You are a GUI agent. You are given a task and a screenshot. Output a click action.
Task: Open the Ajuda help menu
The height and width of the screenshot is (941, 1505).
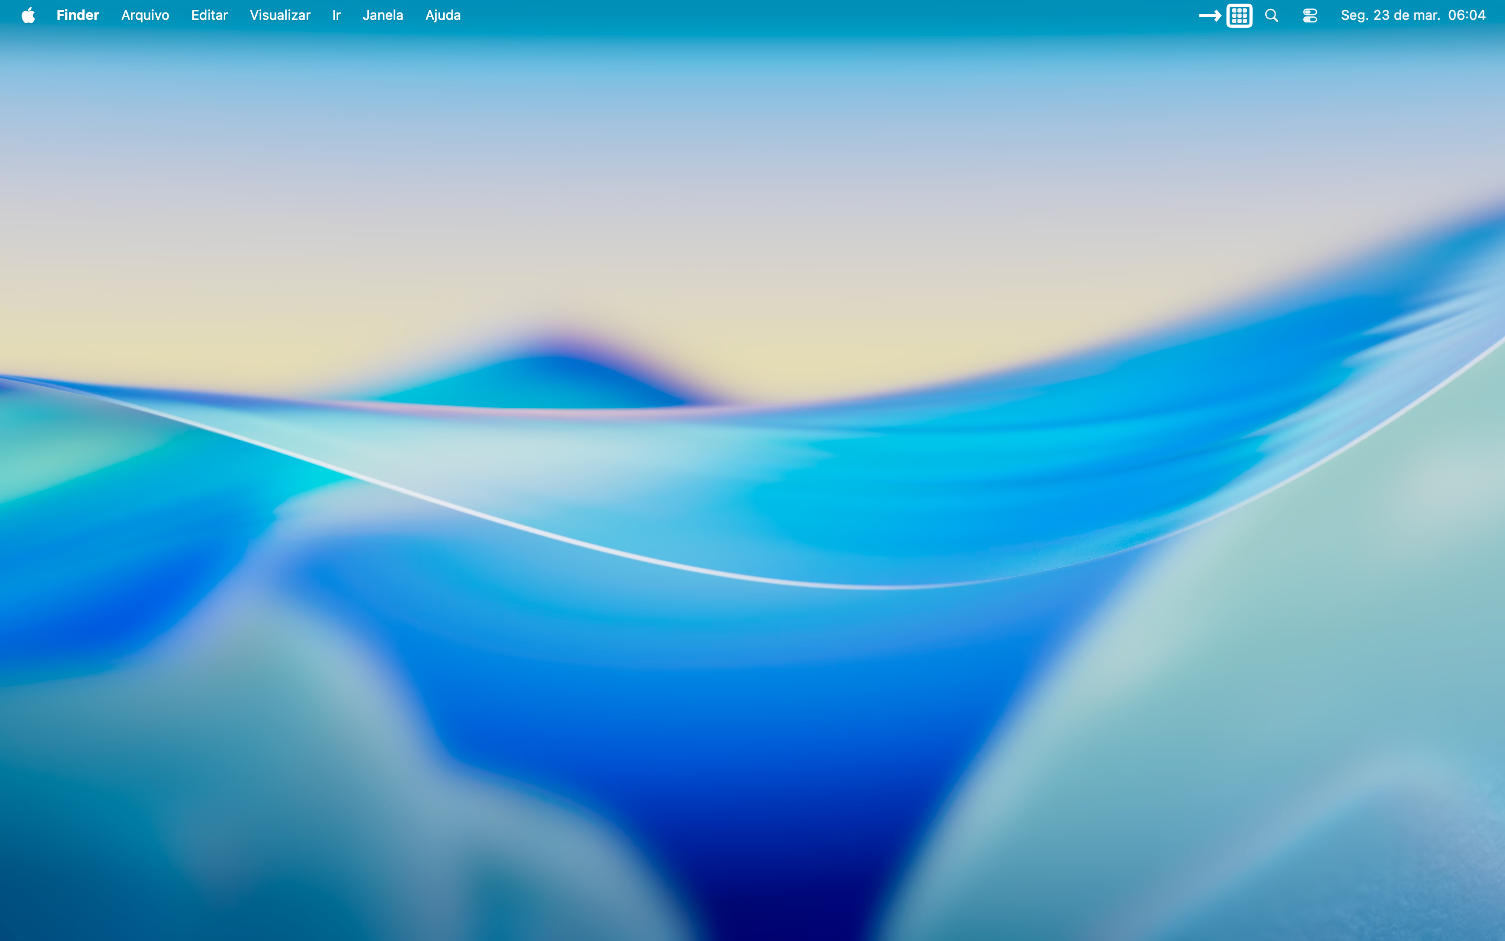point(443,16)
